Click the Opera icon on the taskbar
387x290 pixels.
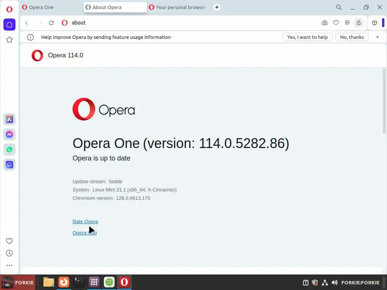(x=124, y=282)
